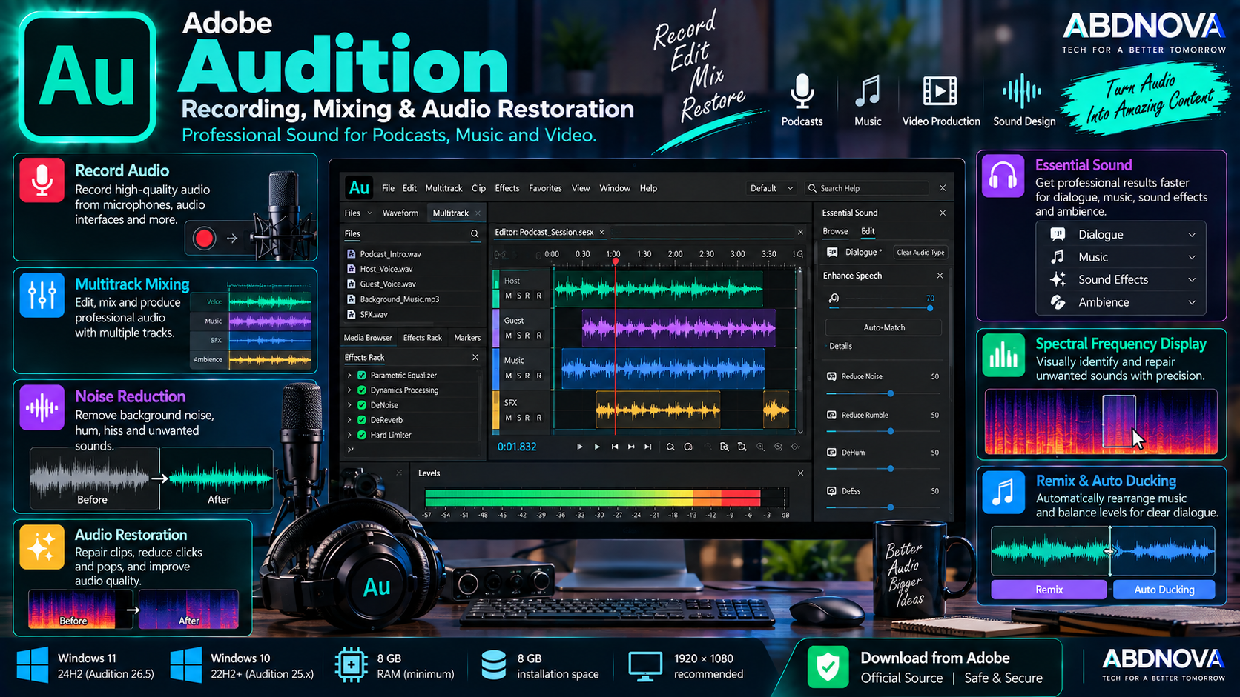The width and height of the screenshot is (1240, 697).
Task: Switch to the Browse tab in Essential Sound
Action: click(835, 231)
